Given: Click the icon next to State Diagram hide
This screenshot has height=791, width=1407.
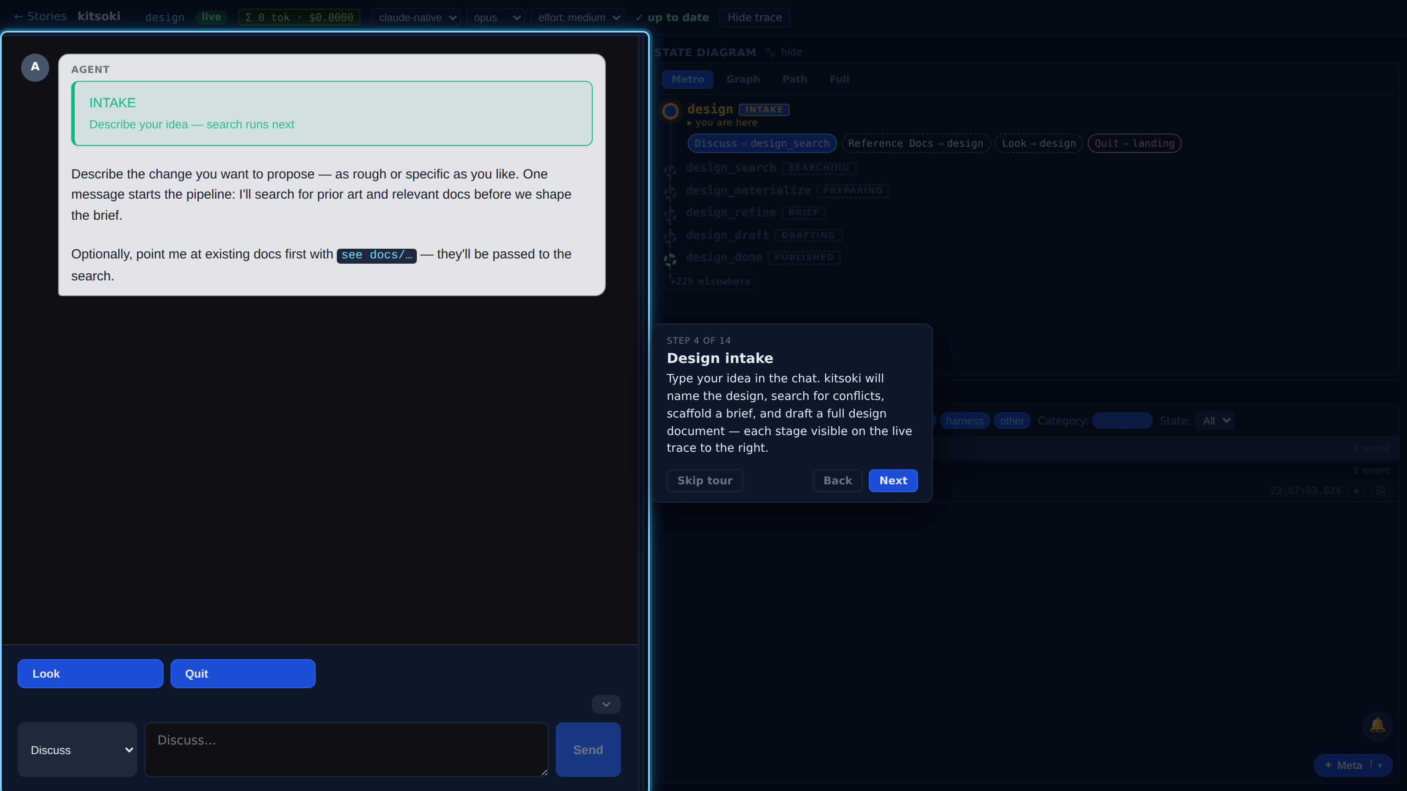Looking at the screenshot, I should click(769, 52).
